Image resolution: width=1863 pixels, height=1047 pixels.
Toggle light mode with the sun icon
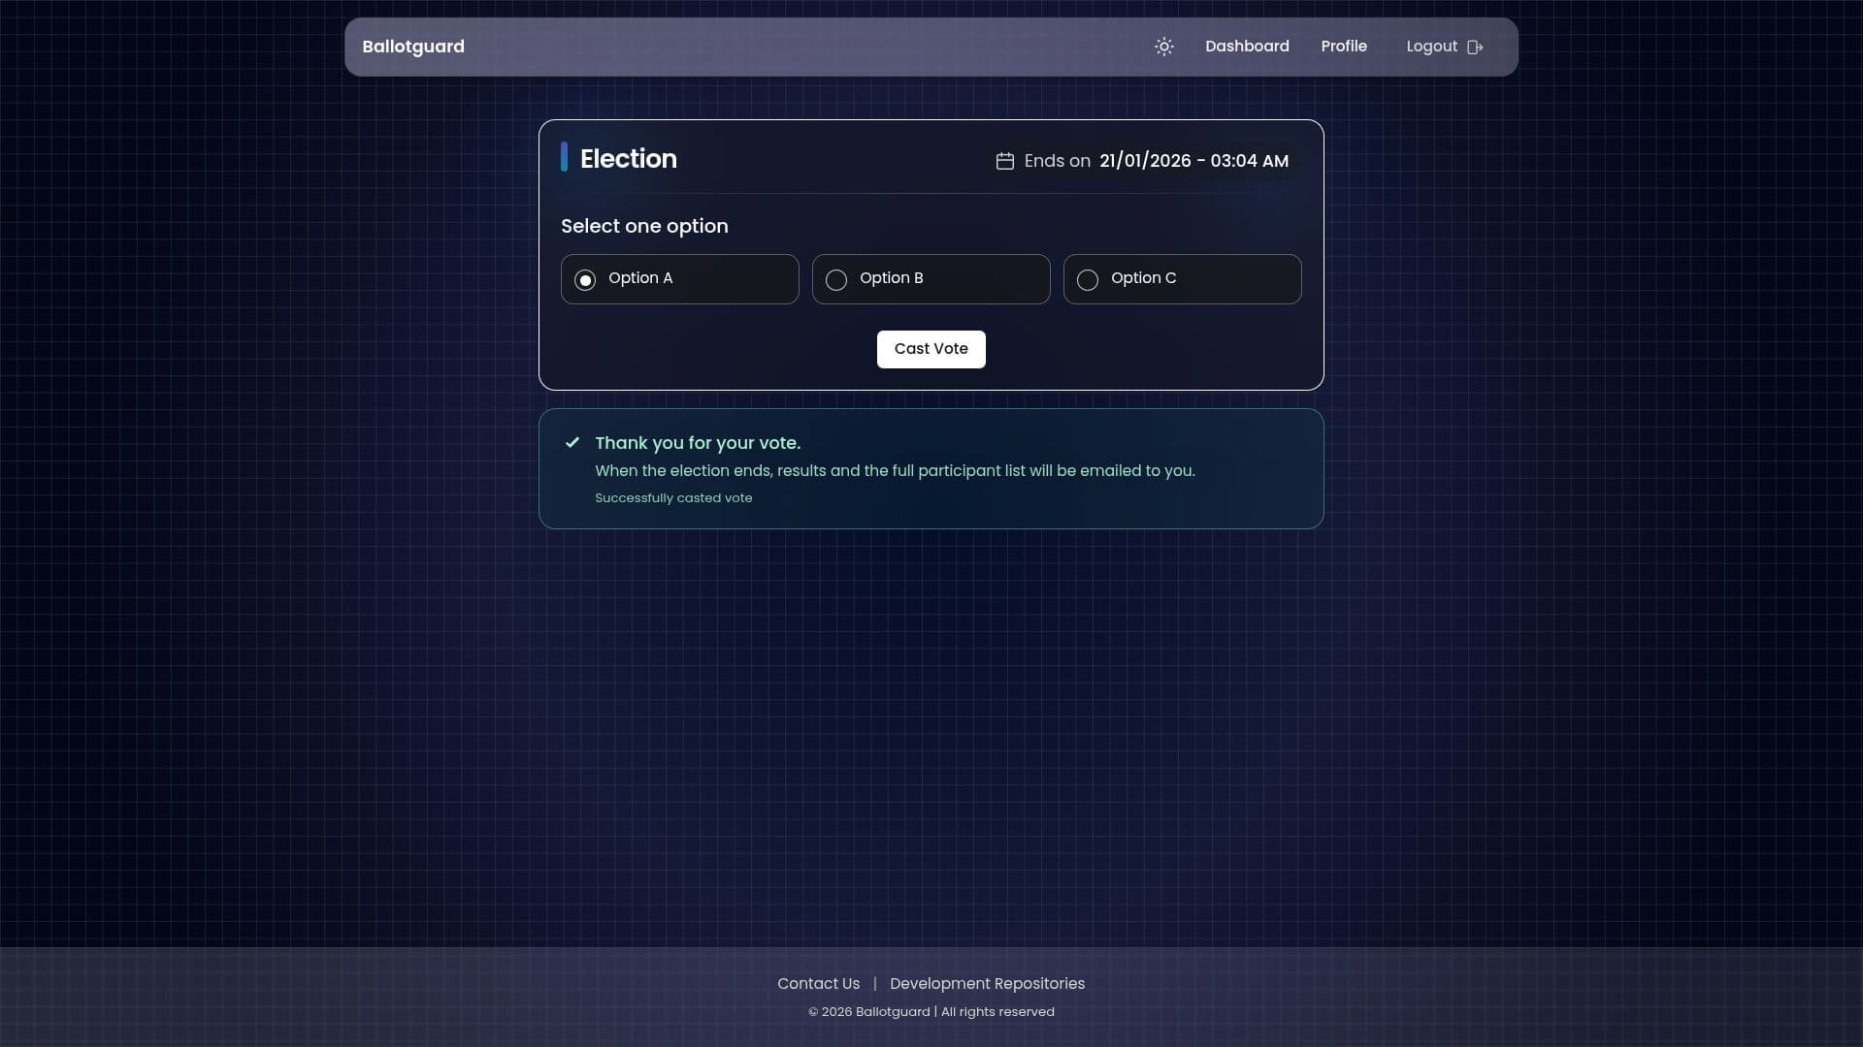pyautogui.click(x=1164, y=47)
